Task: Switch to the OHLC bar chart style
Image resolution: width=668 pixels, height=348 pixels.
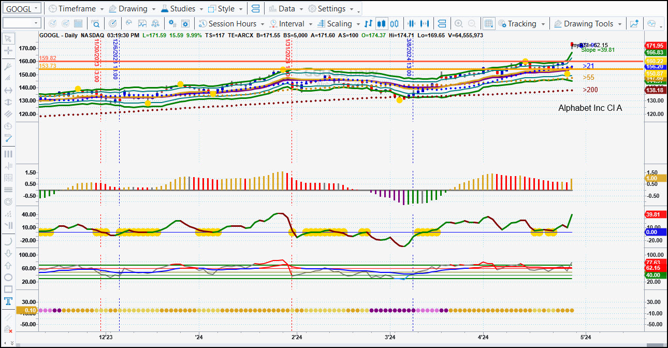Action: click(368, 24)
